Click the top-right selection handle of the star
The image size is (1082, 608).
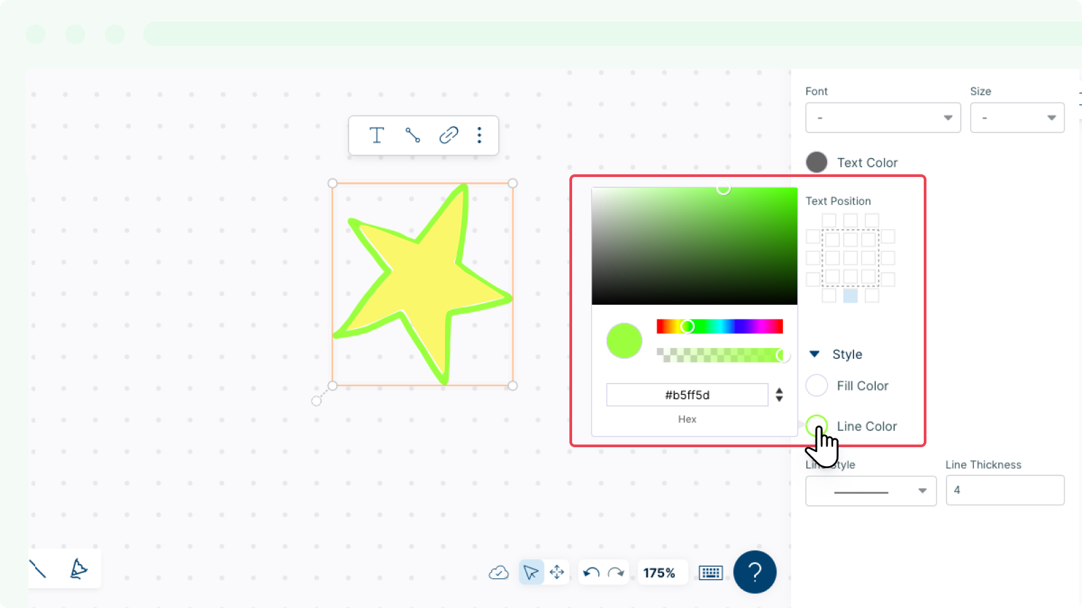513,183
